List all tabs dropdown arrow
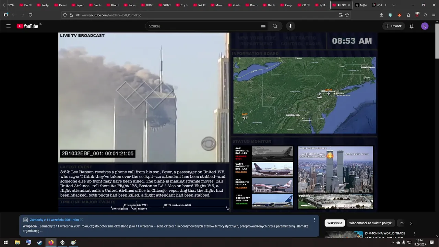The height and width of the screenshot is (247, 439). [394, 5]
